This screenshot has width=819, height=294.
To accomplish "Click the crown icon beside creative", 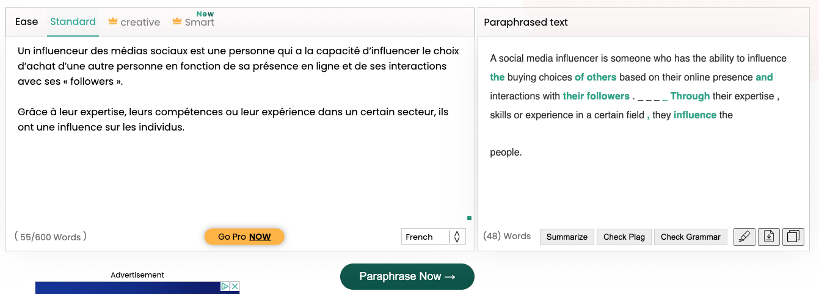I will (112, 21).
